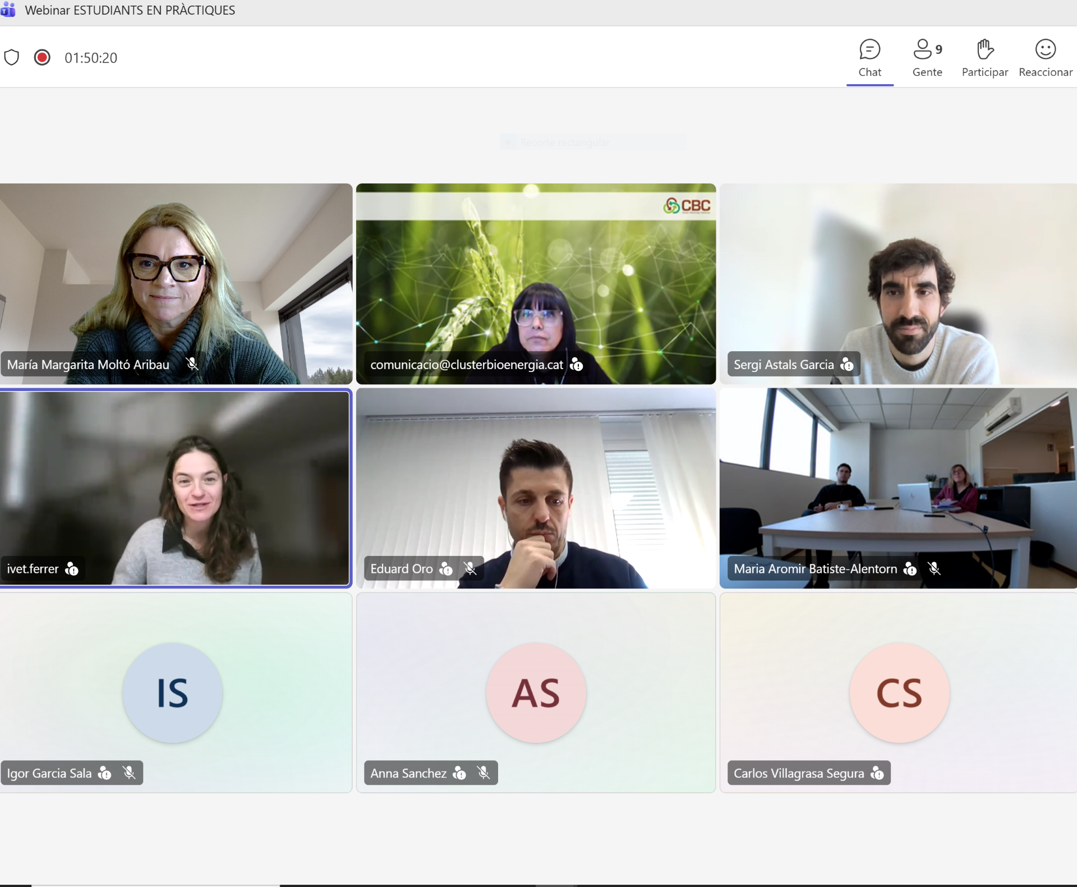Click the external badge beside Carlos Villagrasa Segura
This screenshot has width=1077, height=887.
(x=877, y=773)
